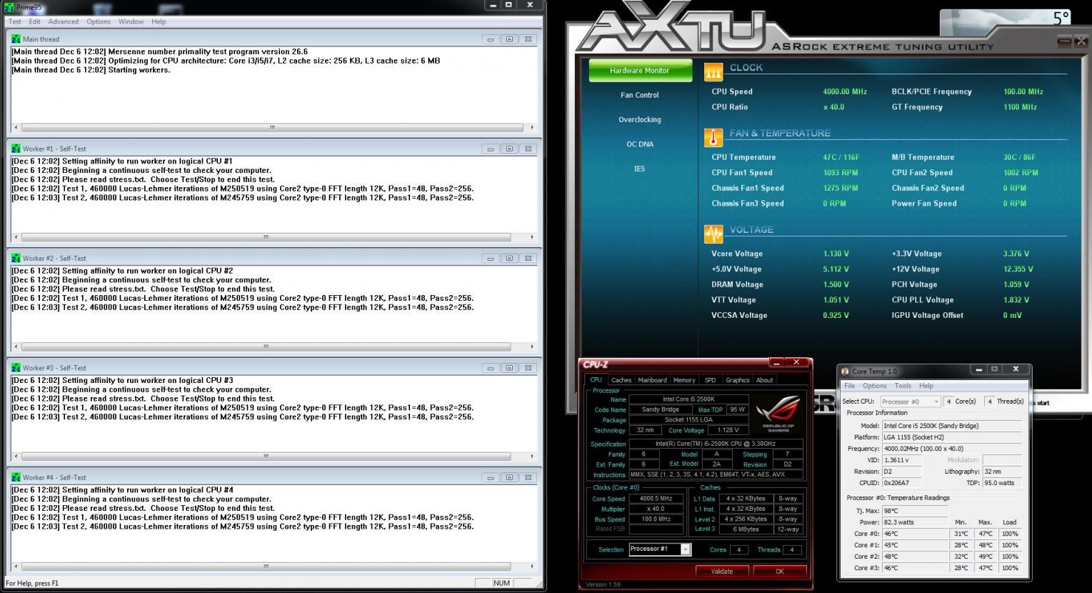Click the CPU Fan1 Speed 1093 RPM value
Image resolution: width=1092 pixels, height=593 pixels.
[x=841, y=173]
